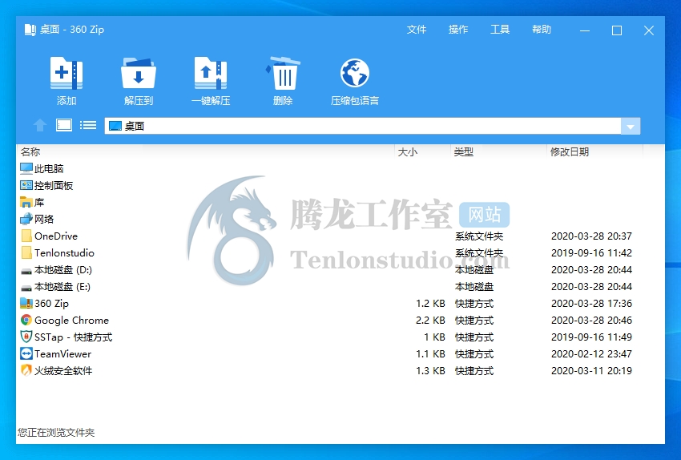Click date 2020-03-11 20:19
The image size is (681, 460).
591,370
